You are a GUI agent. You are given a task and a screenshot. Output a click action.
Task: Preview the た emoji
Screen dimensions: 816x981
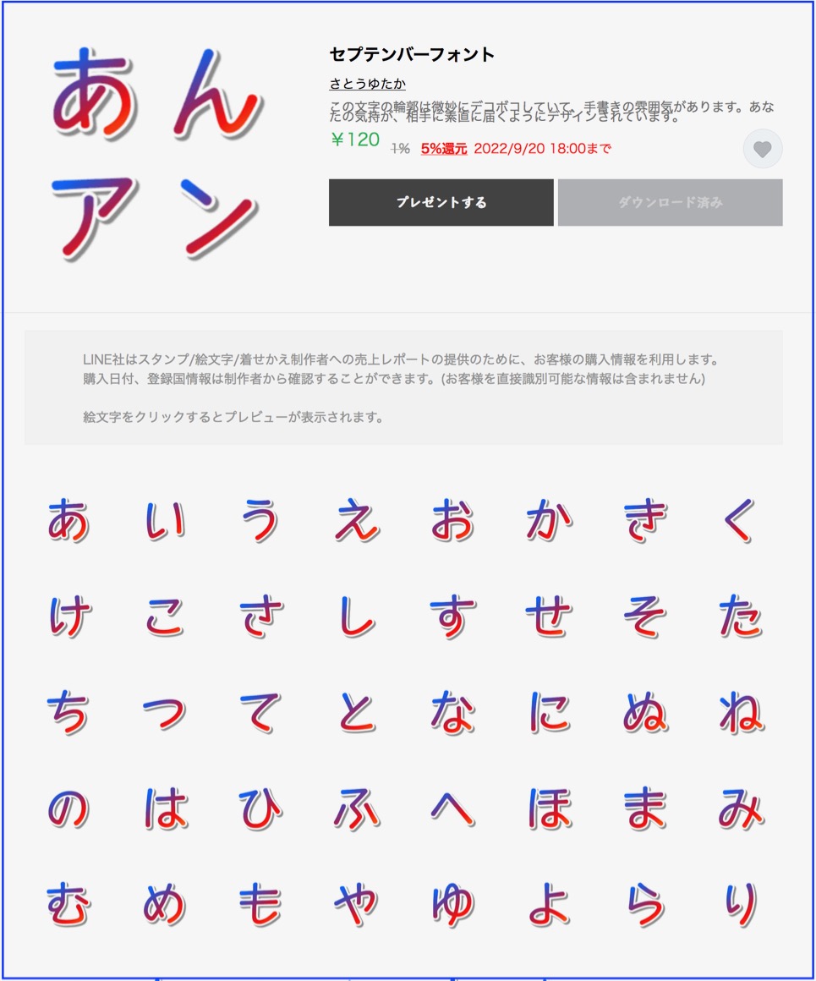(x=740, y=617)
